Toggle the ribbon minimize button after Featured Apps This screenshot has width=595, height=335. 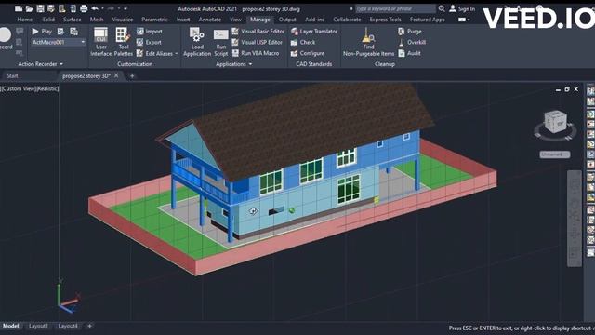(463, 20)
